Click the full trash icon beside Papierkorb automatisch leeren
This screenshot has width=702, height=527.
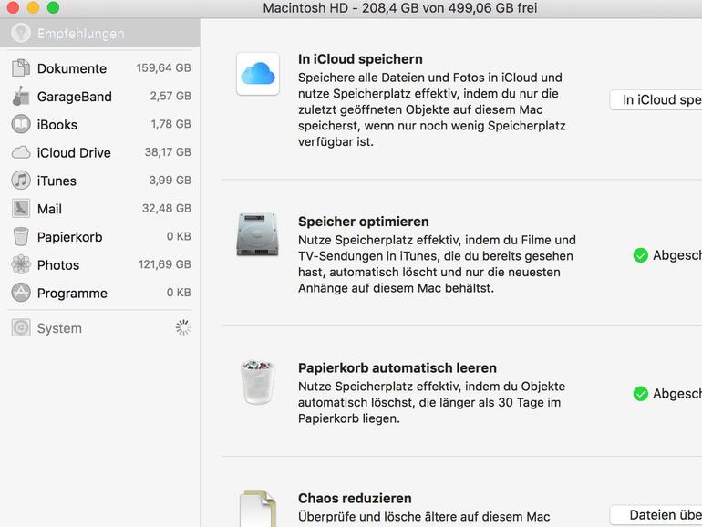pos(257,382)
